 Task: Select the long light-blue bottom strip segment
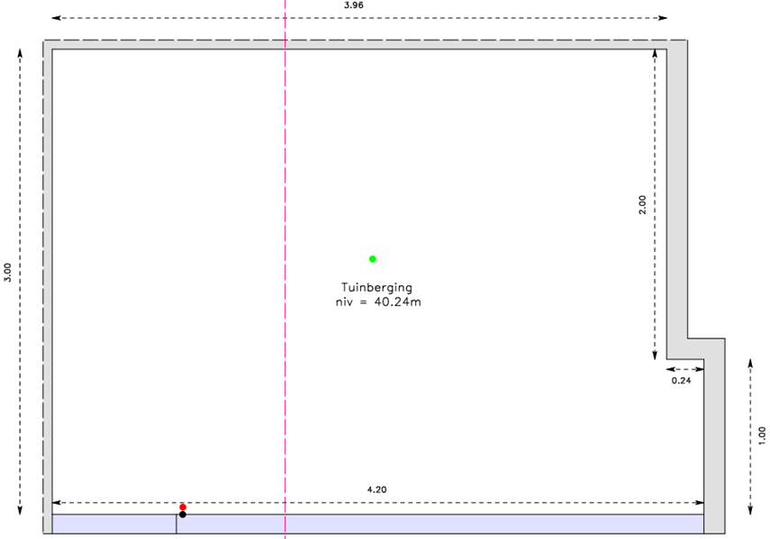439,524
